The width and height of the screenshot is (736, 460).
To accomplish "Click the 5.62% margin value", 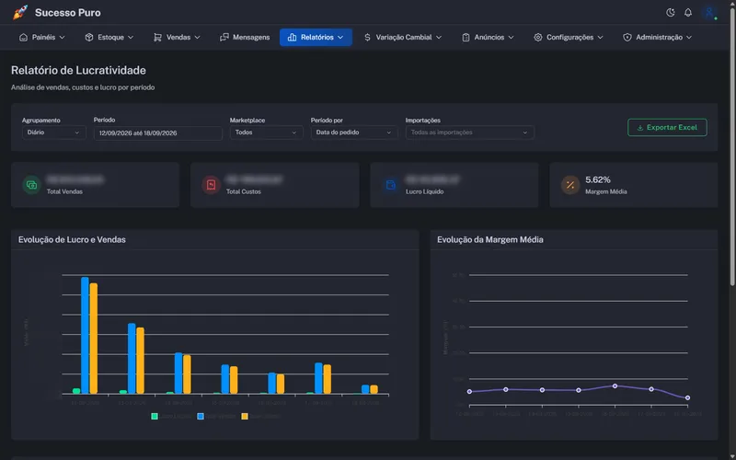I will (597, 179).
